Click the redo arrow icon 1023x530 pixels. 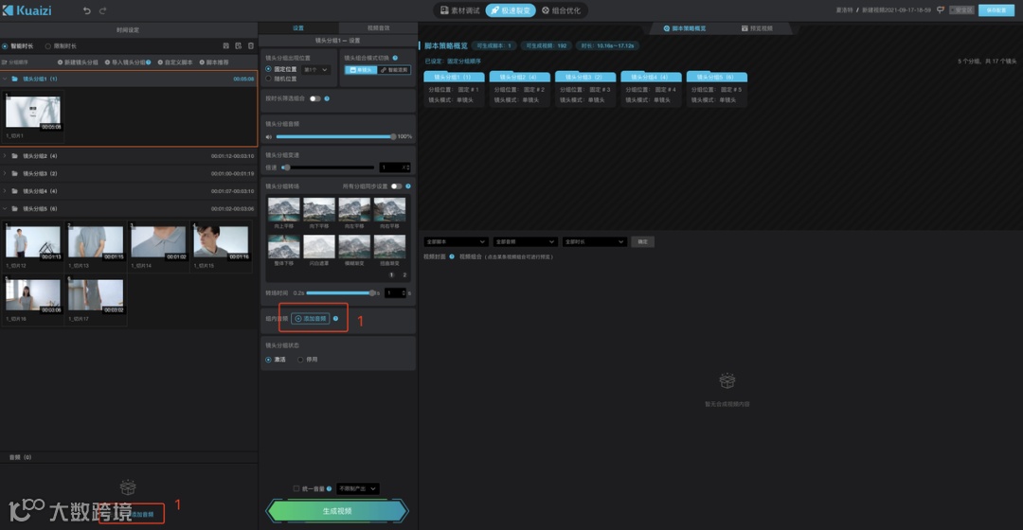(x=102, y=10)
